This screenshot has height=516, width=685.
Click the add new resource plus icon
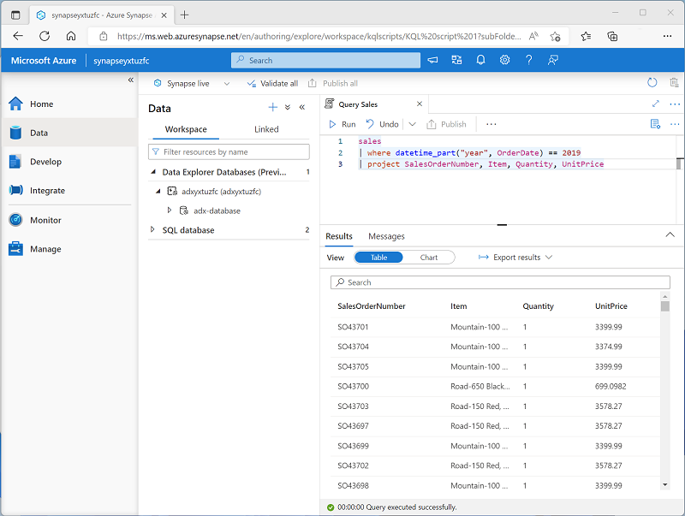pyautogui.click(x=272, y=107)
